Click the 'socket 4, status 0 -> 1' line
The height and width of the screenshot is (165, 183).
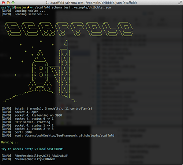[x=27, y=119]
